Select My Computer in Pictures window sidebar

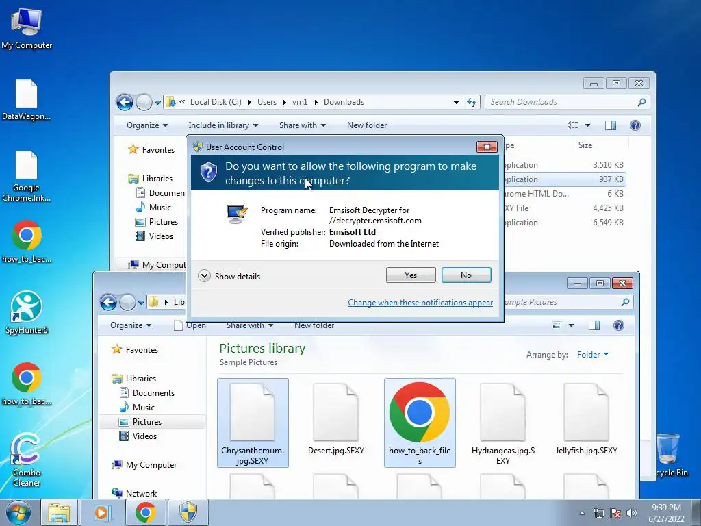tap(144, 465)
